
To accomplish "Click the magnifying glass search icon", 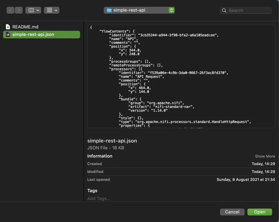I will [x=224, y=11].
